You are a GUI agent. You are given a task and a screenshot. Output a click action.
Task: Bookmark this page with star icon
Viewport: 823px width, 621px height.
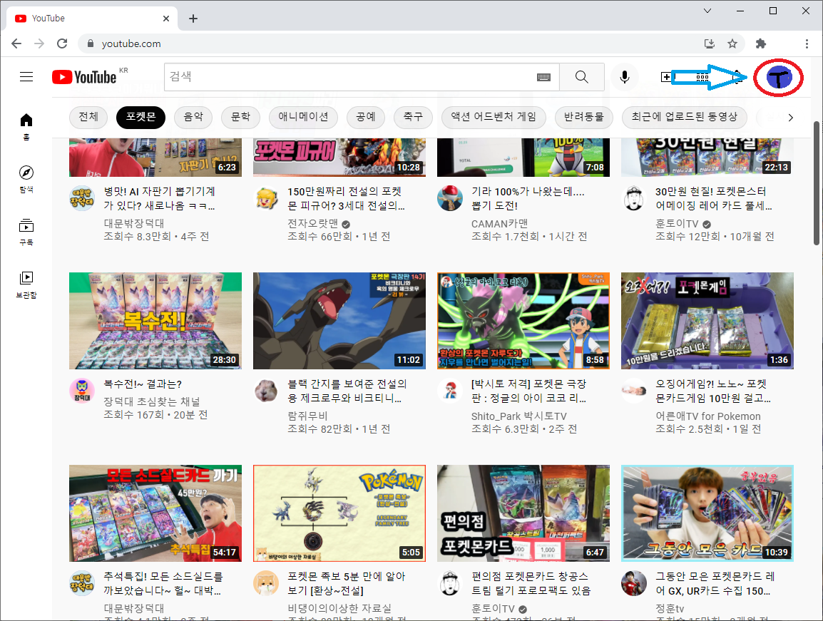coord(732,43)
